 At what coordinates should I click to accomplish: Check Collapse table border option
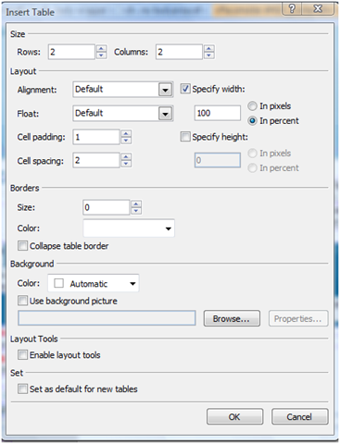coord(22,246)
